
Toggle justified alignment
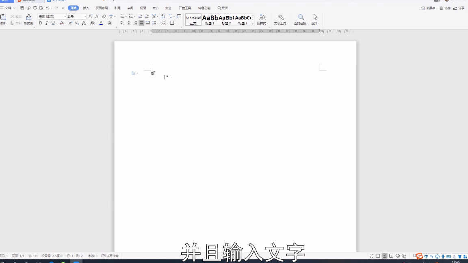point(141,23)
